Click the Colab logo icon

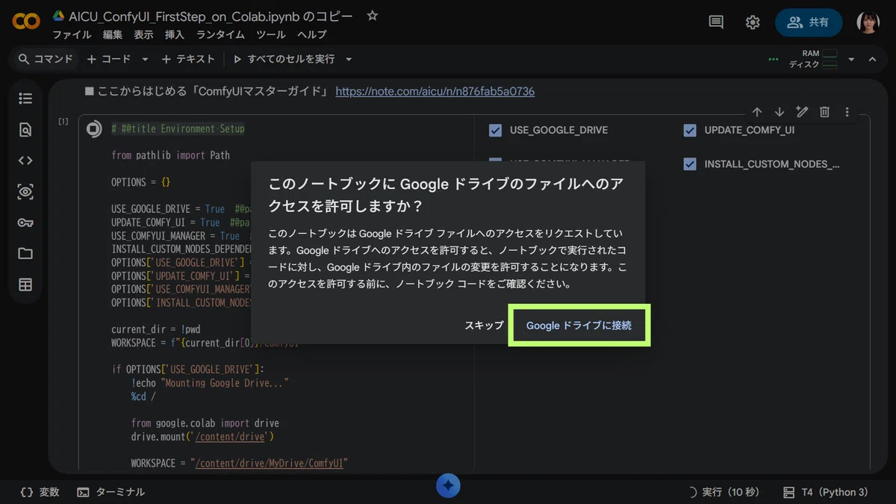pyautogui.click(x=26, y=22)
